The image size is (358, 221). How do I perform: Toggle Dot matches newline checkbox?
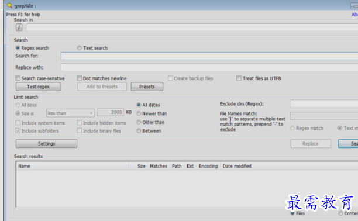click(x=80, y=78)
